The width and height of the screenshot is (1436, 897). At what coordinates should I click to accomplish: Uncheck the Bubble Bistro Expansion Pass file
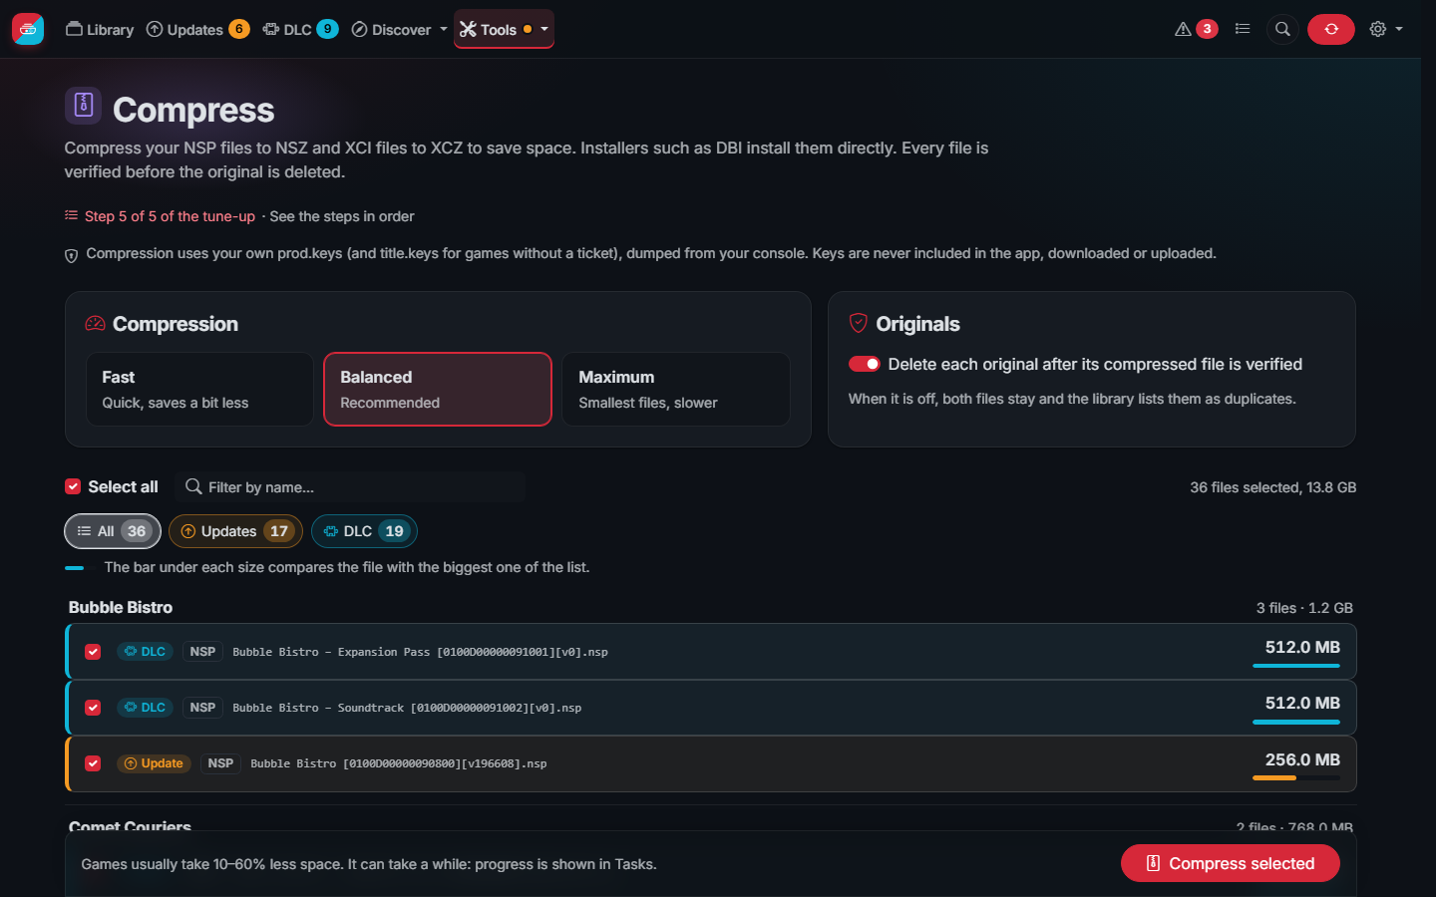(x=93, y=652)
